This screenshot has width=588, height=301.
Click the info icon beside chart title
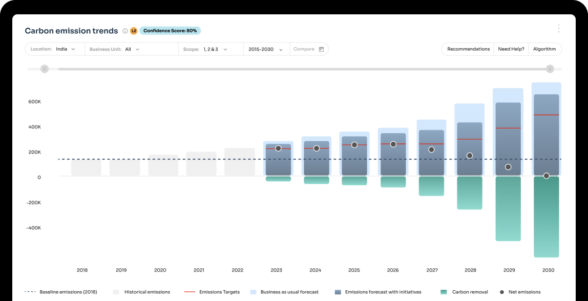pyautogui.click(x=124, y=31)
